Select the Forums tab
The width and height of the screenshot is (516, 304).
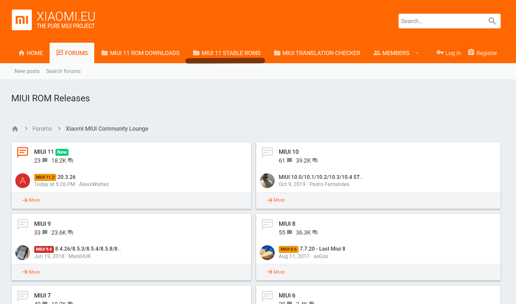coord(72,53)
